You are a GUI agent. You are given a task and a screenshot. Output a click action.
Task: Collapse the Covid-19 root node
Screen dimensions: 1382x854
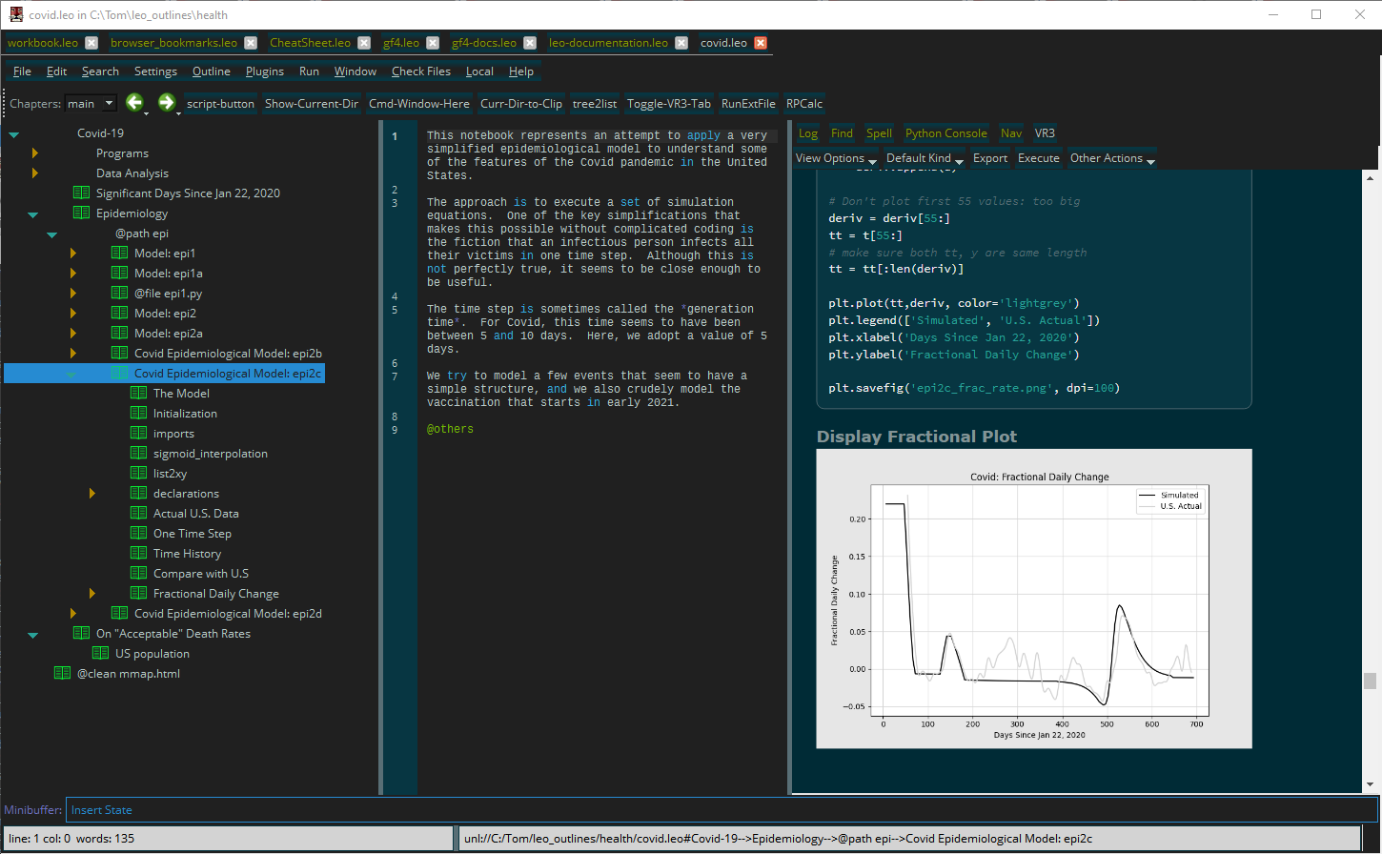pos(14,134)
